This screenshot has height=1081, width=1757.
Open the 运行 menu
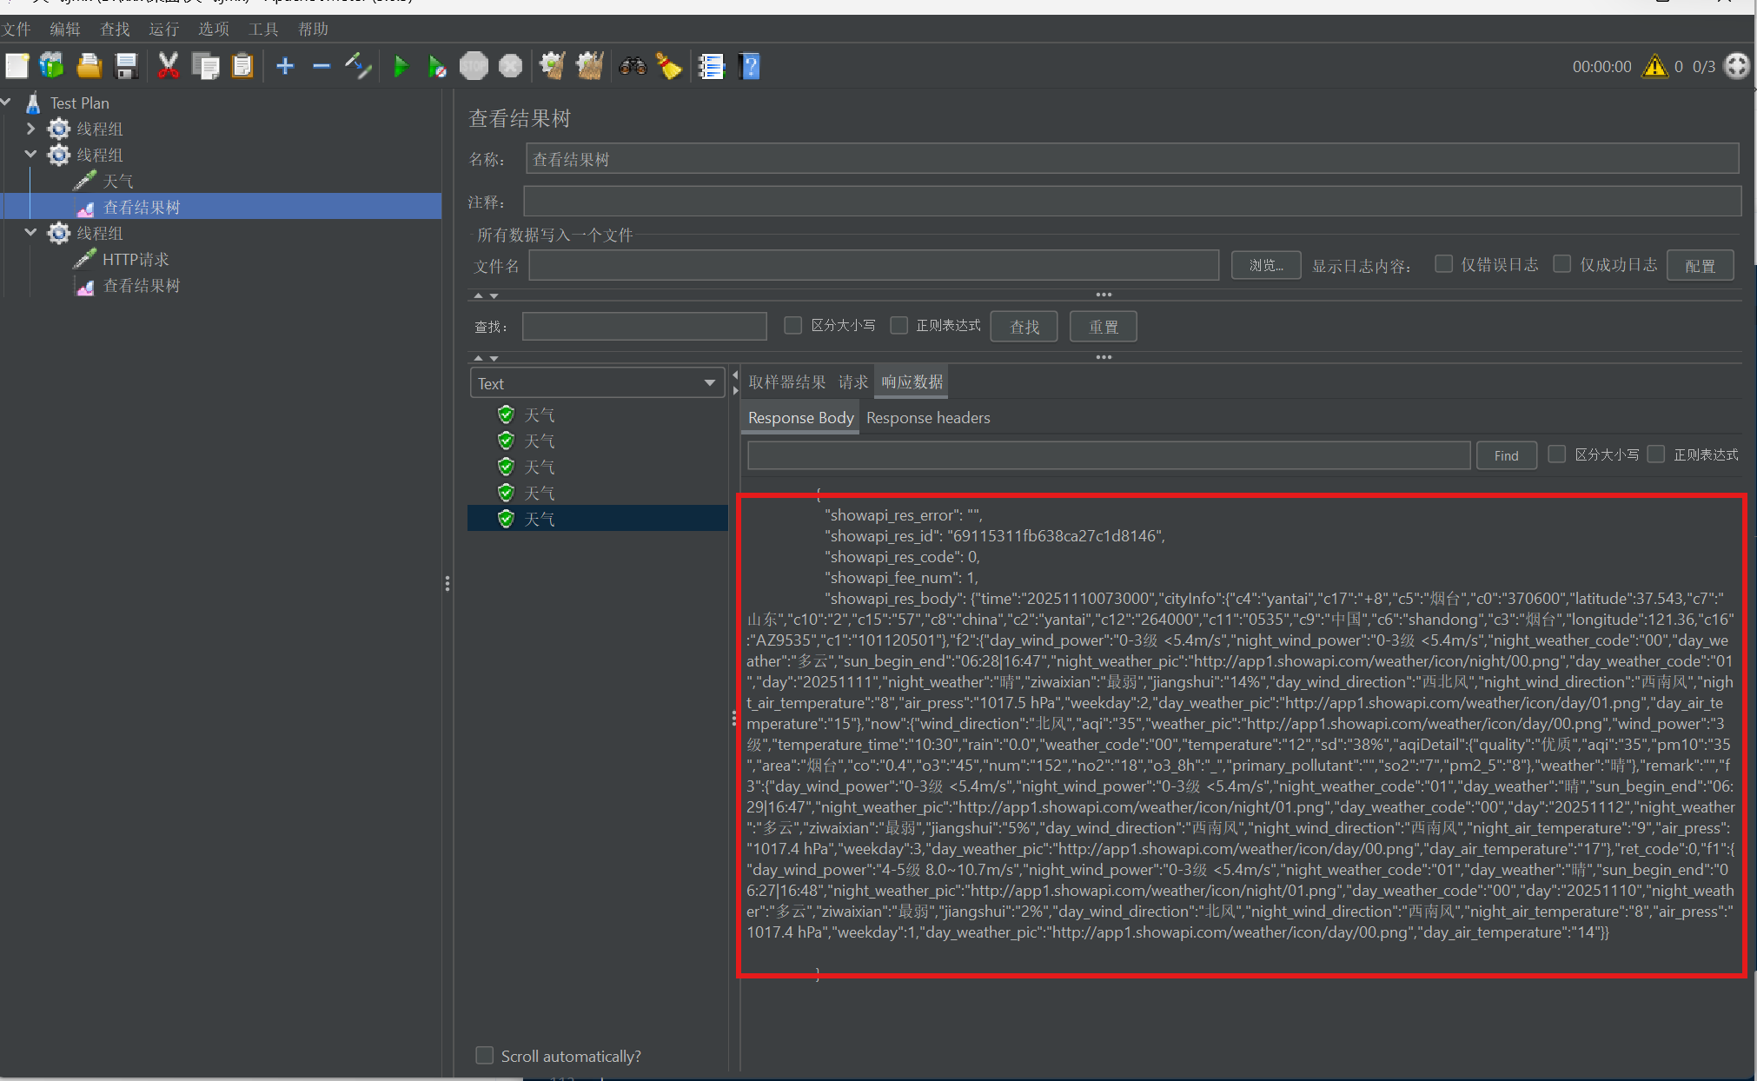click(x=163, y=30)
